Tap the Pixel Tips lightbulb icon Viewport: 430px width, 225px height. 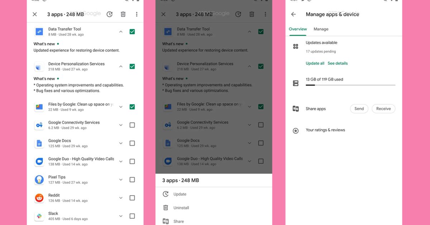pyautogui.click(x=39, y=179)
